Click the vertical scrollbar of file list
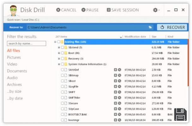Image resolution: width=192 pixels, height=126 pixels. tap(188, 62)
